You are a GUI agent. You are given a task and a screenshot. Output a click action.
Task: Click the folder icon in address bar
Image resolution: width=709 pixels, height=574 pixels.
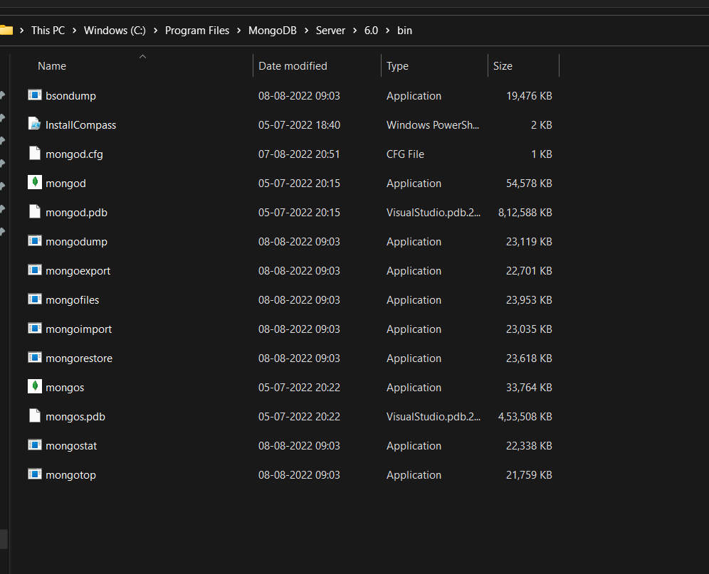click(6, 30)
